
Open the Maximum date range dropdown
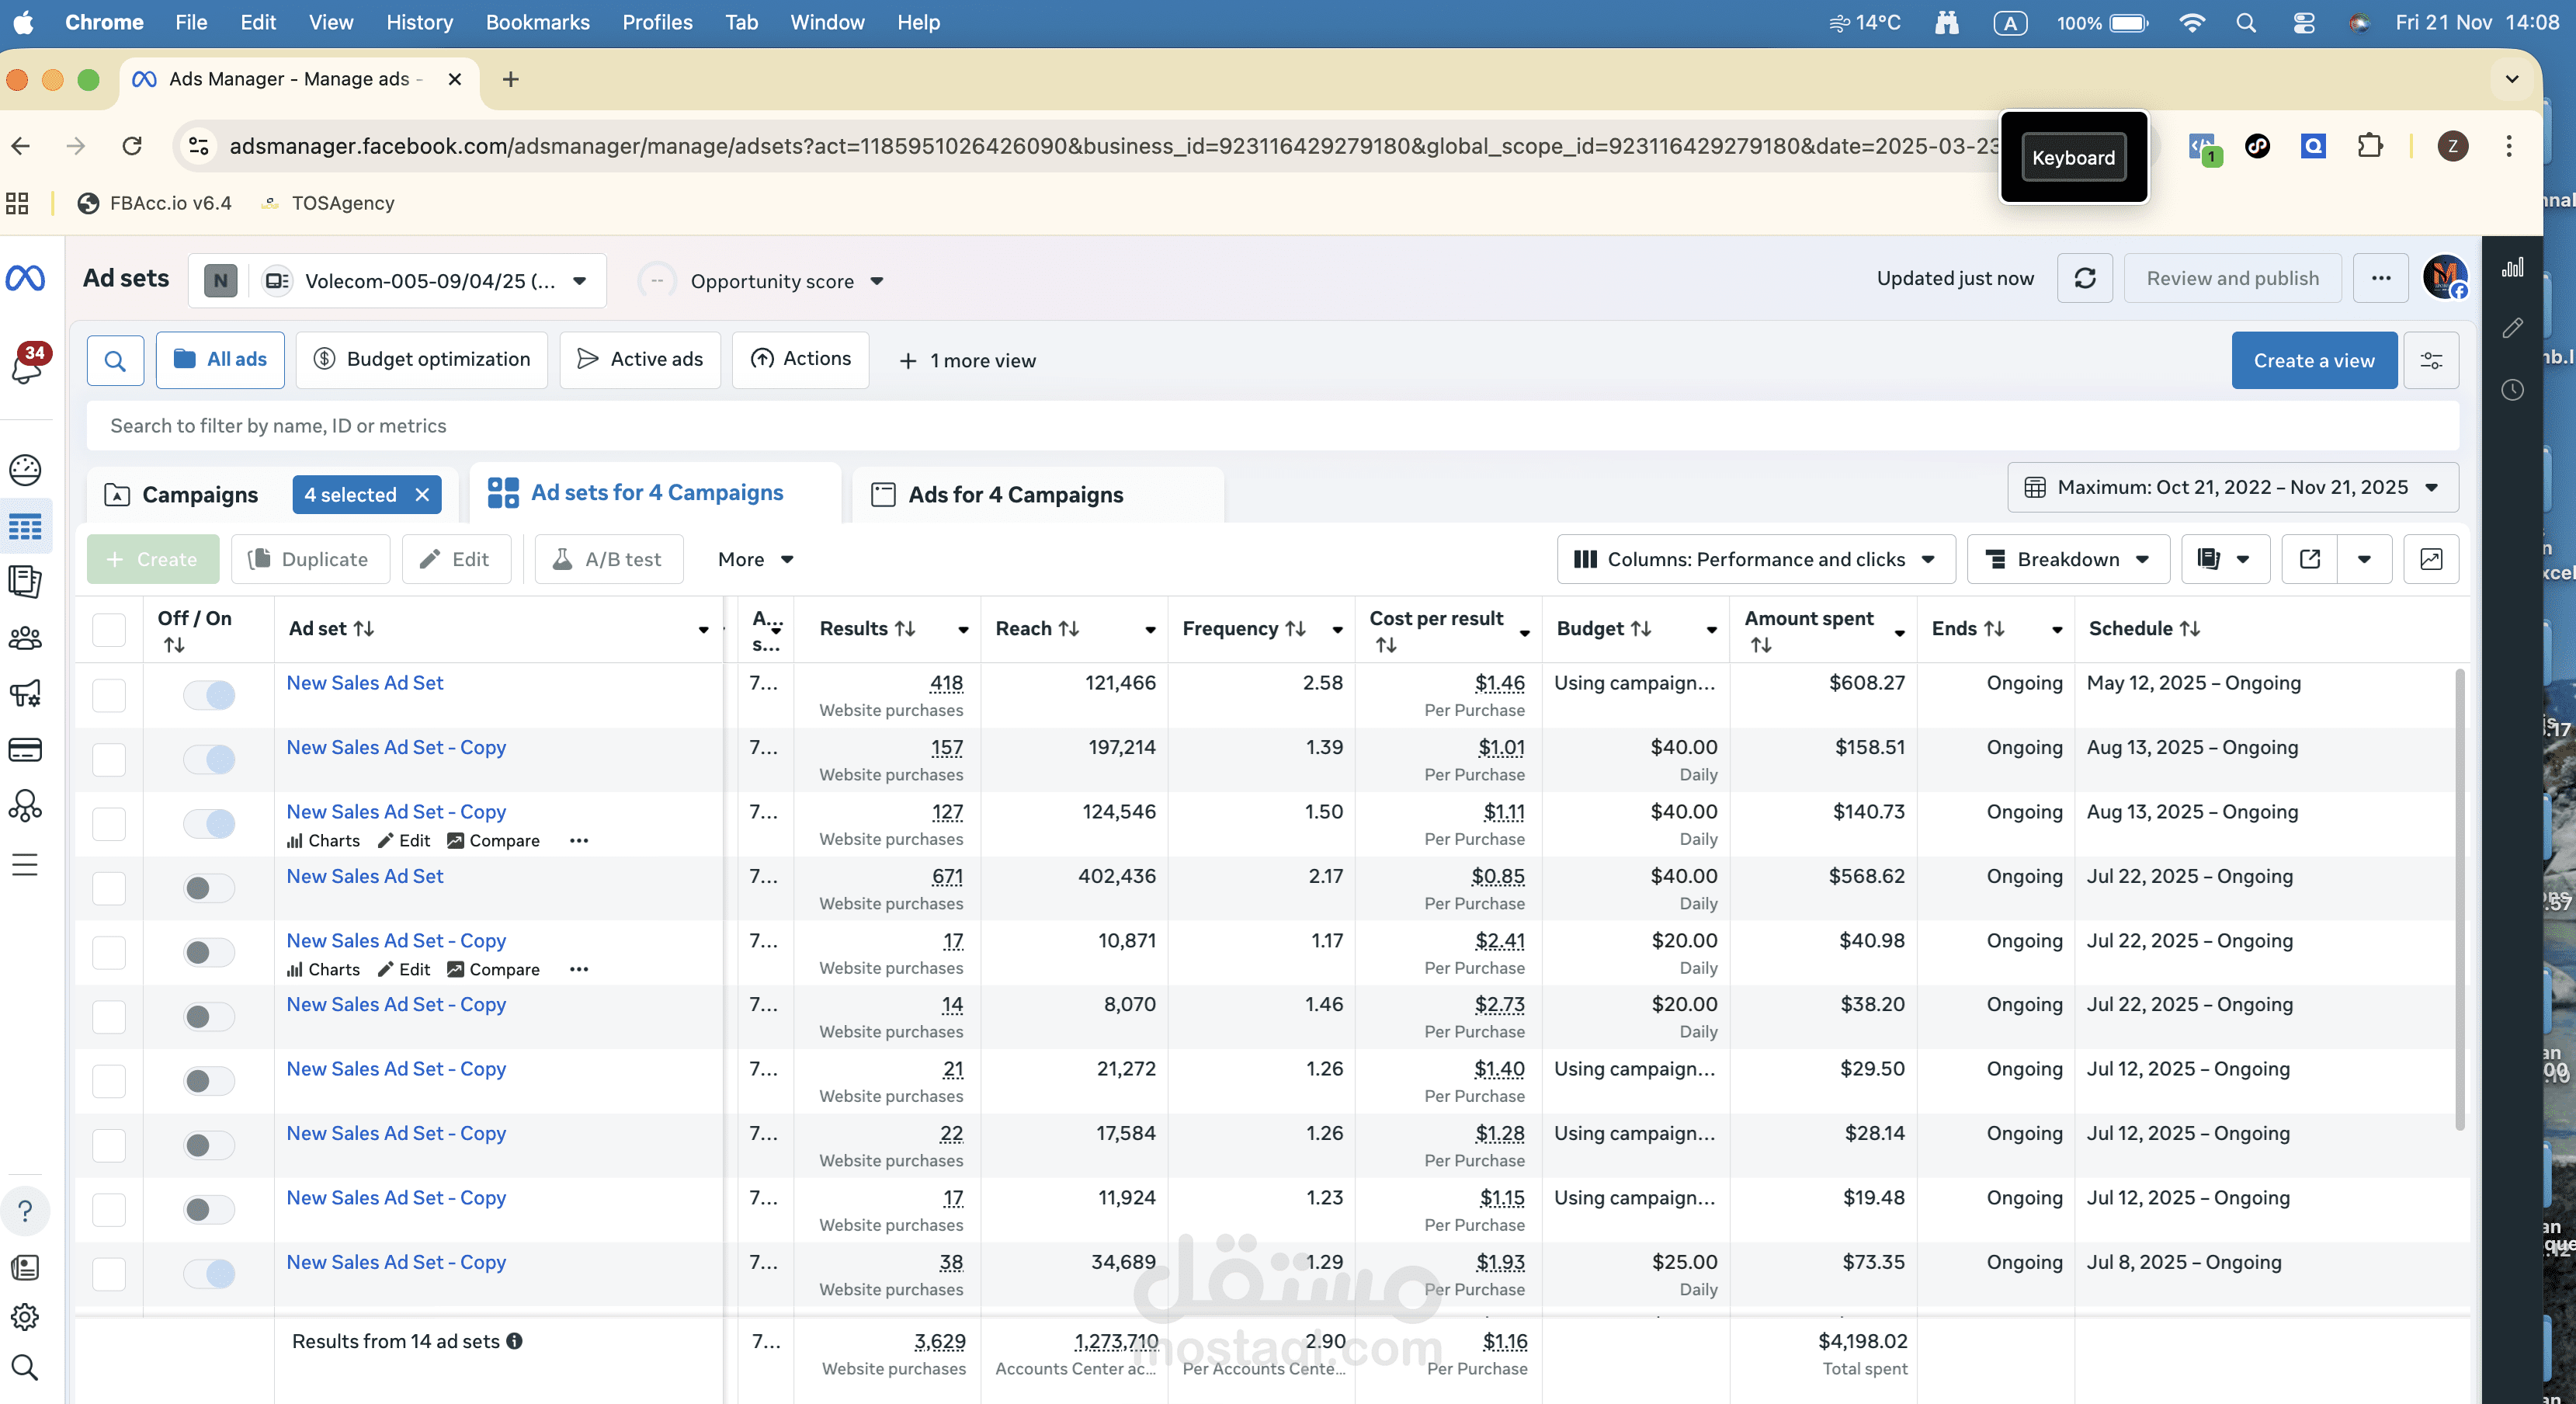[x=2232, y=487]
